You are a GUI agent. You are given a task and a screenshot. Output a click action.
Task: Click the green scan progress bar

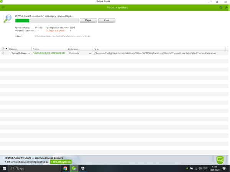[47, 21]
